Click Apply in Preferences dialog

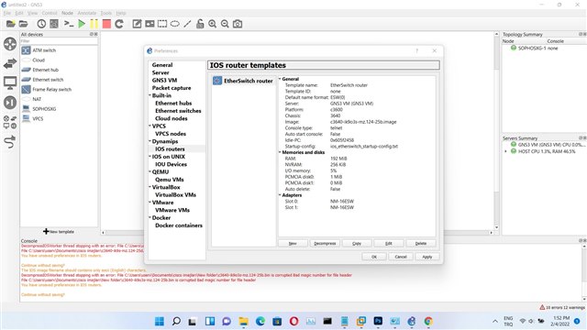(x=427, y=257)
